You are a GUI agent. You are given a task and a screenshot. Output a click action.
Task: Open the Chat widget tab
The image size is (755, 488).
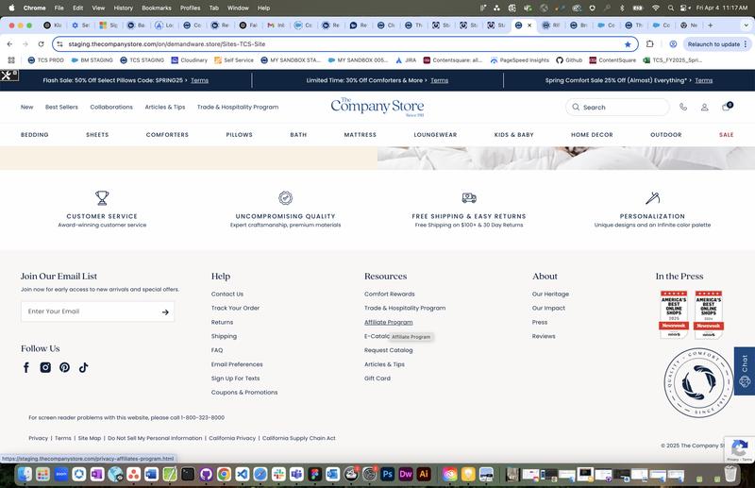pos(745,371)
